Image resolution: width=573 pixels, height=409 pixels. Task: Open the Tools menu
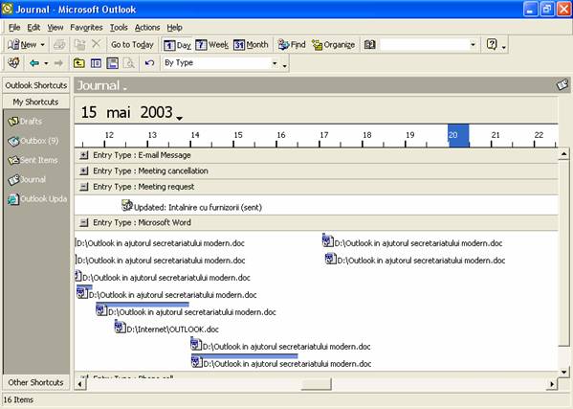tap(119, 28)
